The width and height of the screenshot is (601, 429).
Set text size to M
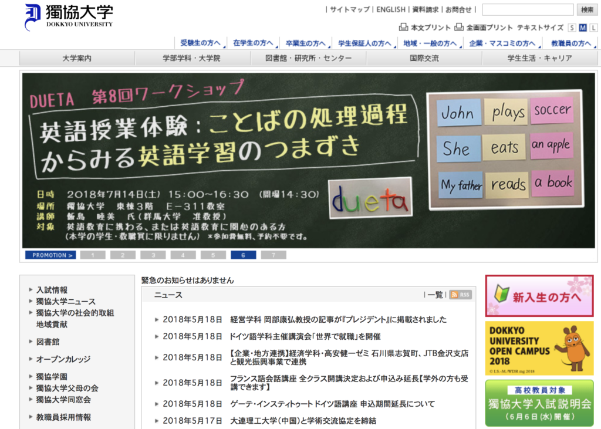(x=583, y=28)
